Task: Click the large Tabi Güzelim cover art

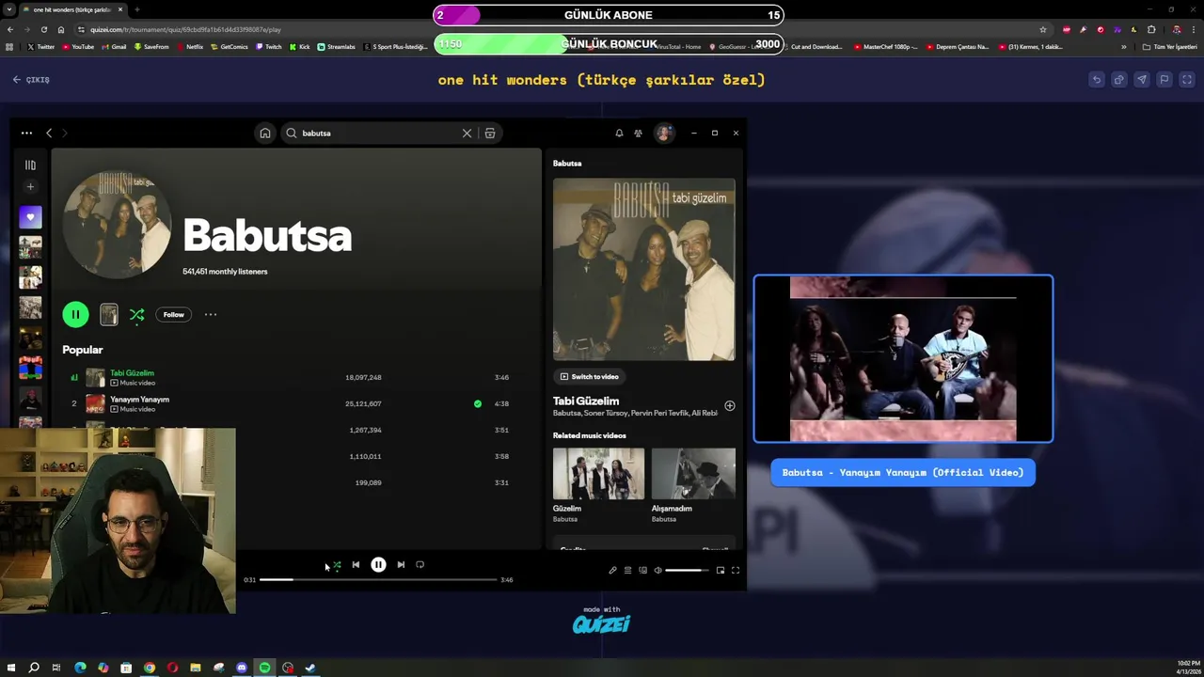Action: (644, 270)
